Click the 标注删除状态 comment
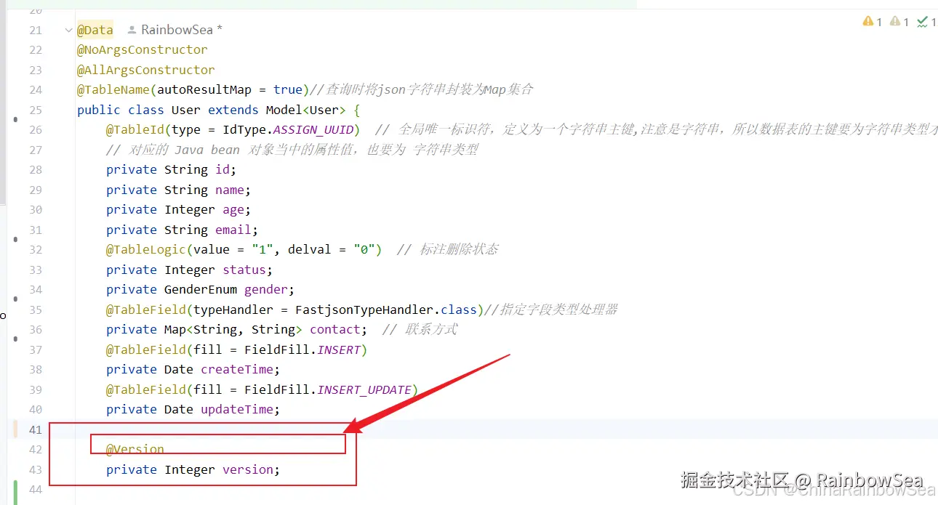938x505 pixels. click(x=447, y=249)
